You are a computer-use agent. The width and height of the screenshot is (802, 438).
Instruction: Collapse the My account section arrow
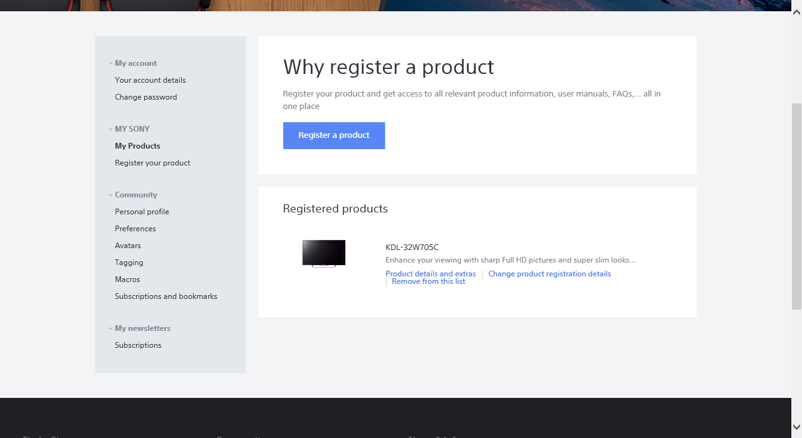110,63
